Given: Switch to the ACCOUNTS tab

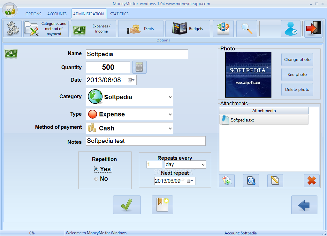Looking at the screenshot, I should coord(57,14).
